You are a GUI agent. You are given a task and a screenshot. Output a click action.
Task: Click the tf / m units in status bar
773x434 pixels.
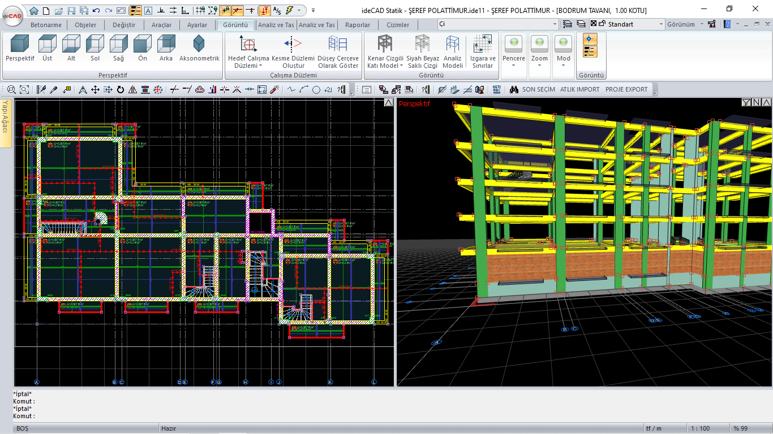coord(654,428)
